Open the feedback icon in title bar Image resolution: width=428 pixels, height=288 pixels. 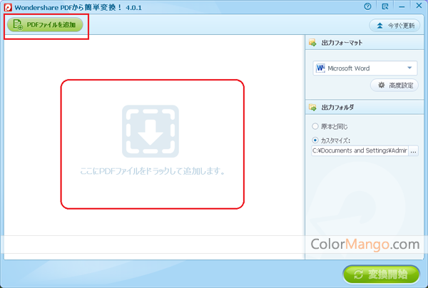point(385,6)
